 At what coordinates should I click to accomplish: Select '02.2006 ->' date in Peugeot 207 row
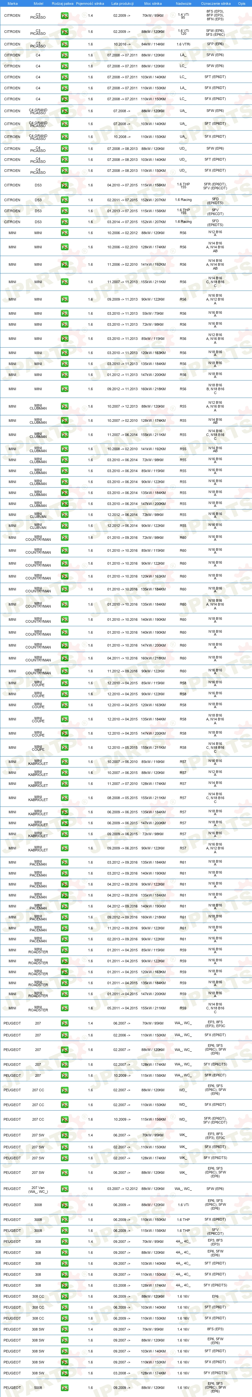click(x=122, y=1035)
